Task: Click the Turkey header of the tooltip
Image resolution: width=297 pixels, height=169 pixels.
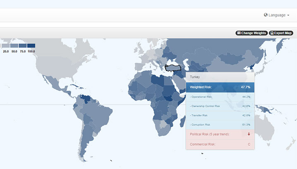Action: pos(220,77)
